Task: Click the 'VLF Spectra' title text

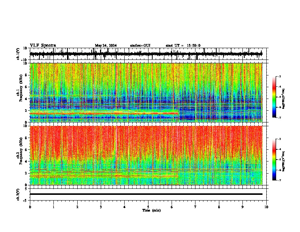Action: click(x=43, y=45)
